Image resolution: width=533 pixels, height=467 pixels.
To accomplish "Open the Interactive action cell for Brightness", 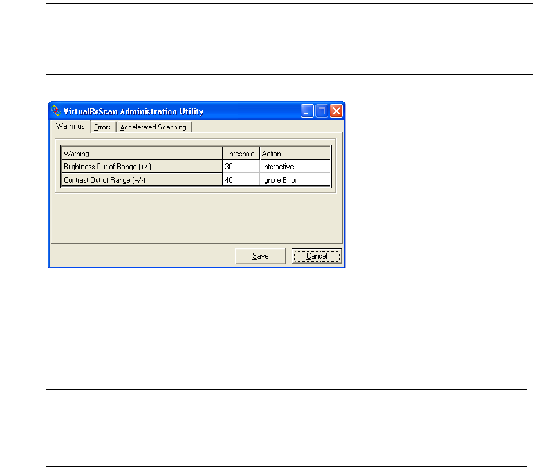I will tap(295, 167).
